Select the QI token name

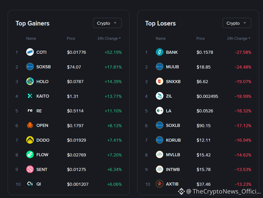pyautogui.click(x=39, y=184)
